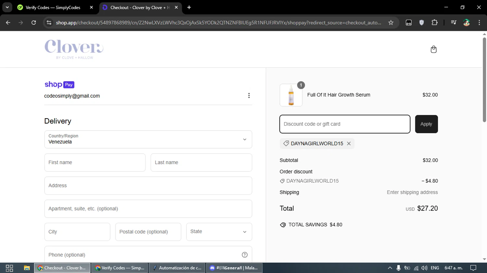
Task: Open Shop Pay account options menu
Action: click(x=249, y=96)
